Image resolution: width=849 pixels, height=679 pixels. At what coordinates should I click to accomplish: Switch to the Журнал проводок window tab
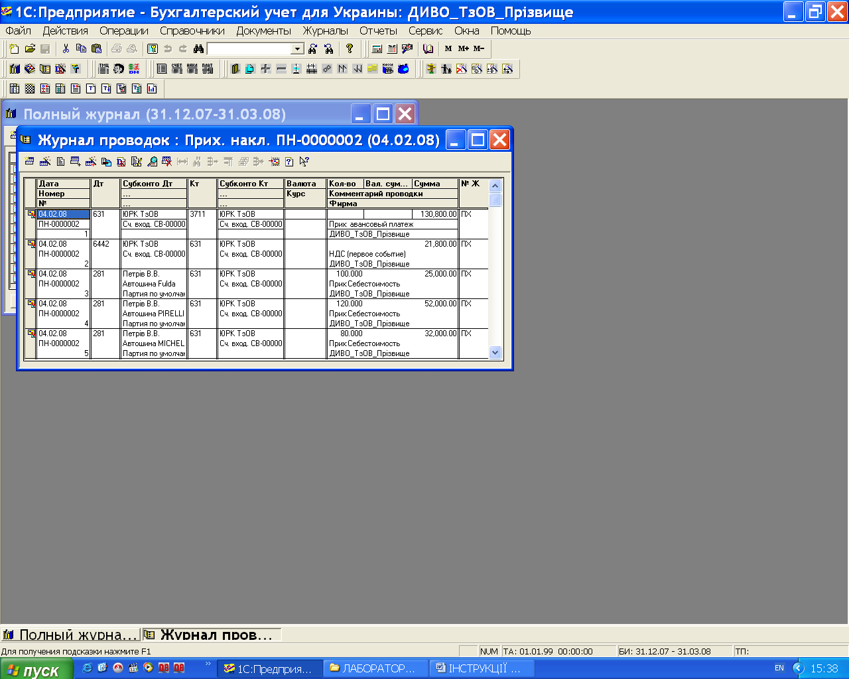[x=212, y=635]
